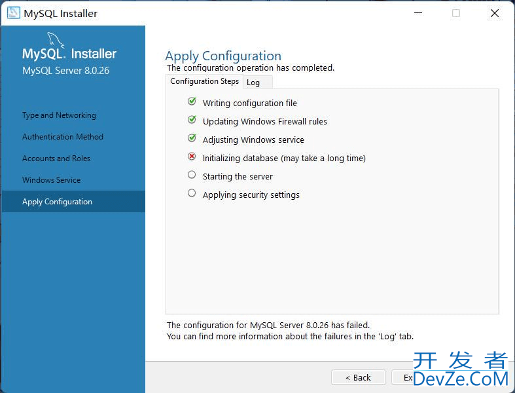Click red error icon beside Initializing database

coord(192,156)
